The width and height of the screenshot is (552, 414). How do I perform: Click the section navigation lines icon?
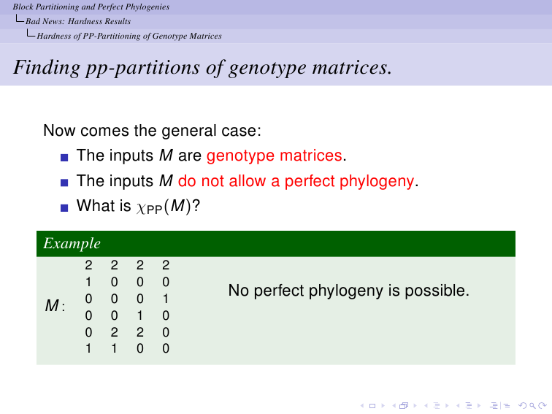469,405
